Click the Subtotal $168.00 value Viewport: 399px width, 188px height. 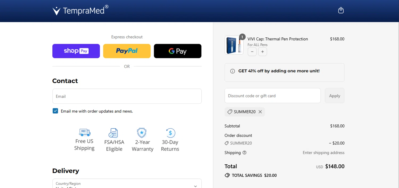[337, 126]
